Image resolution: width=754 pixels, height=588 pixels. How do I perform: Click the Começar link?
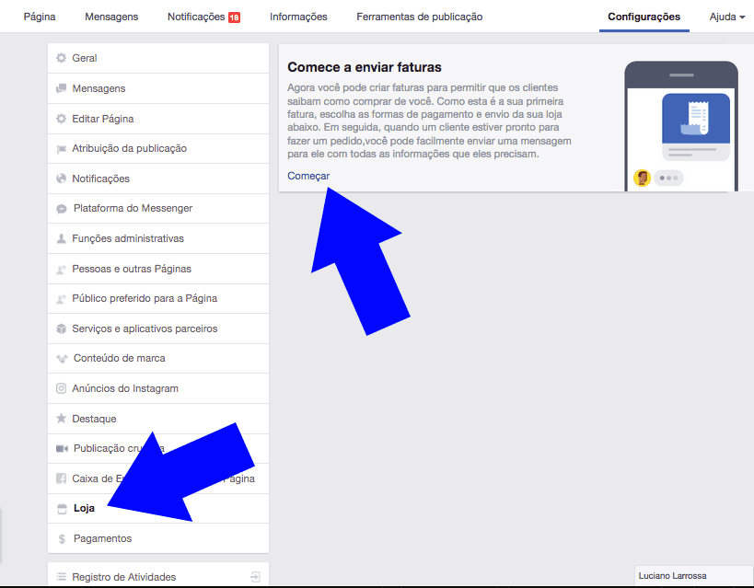click(308, 176)
